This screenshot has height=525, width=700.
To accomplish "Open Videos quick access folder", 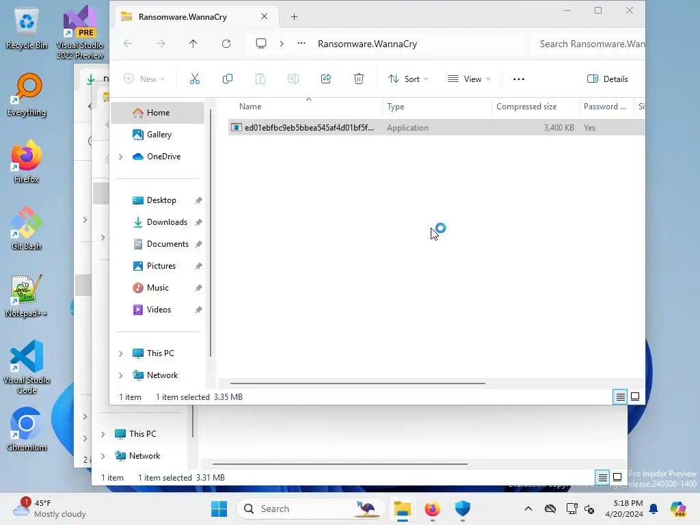I will pyautogui.click(x=157, y=310).
